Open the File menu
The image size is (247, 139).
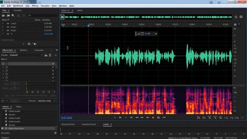click(3, 6)
